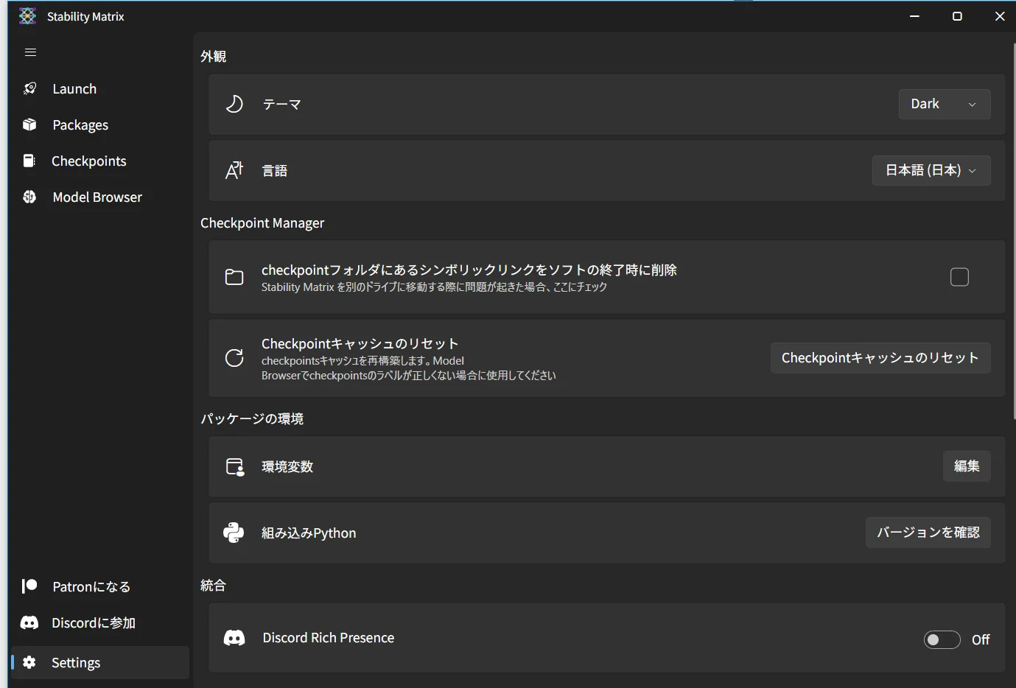
Task: Click the settings page vertical scrollbar
Action: (1014, 231)
